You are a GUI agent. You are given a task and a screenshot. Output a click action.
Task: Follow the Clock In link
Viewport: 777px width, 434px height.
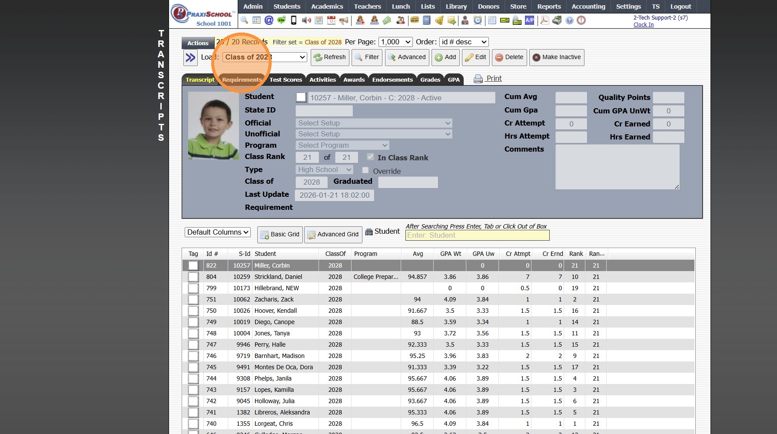[643, 25]
